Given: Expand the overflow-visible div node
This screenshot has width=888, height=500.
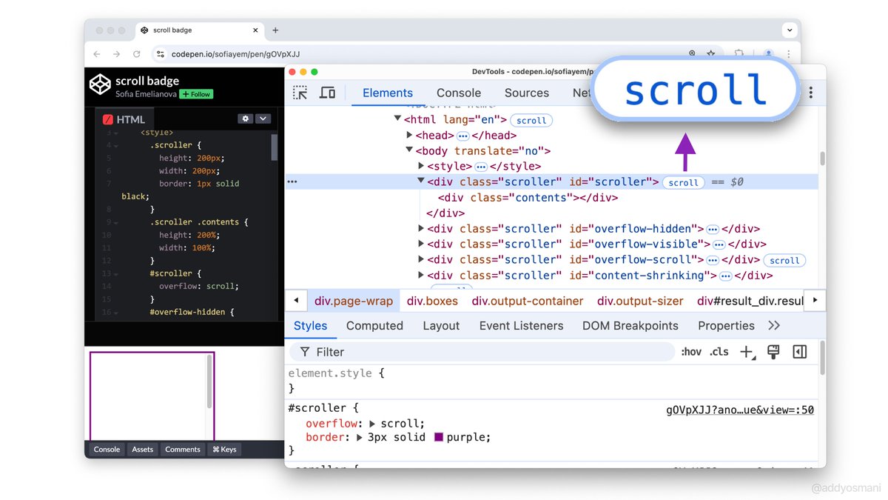Looking at the screenshot, I should pyautogui.click(x=422, y=244).
